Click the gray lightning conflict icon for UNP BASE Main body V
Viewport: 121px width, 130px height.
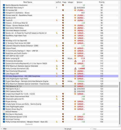[56, 8]
